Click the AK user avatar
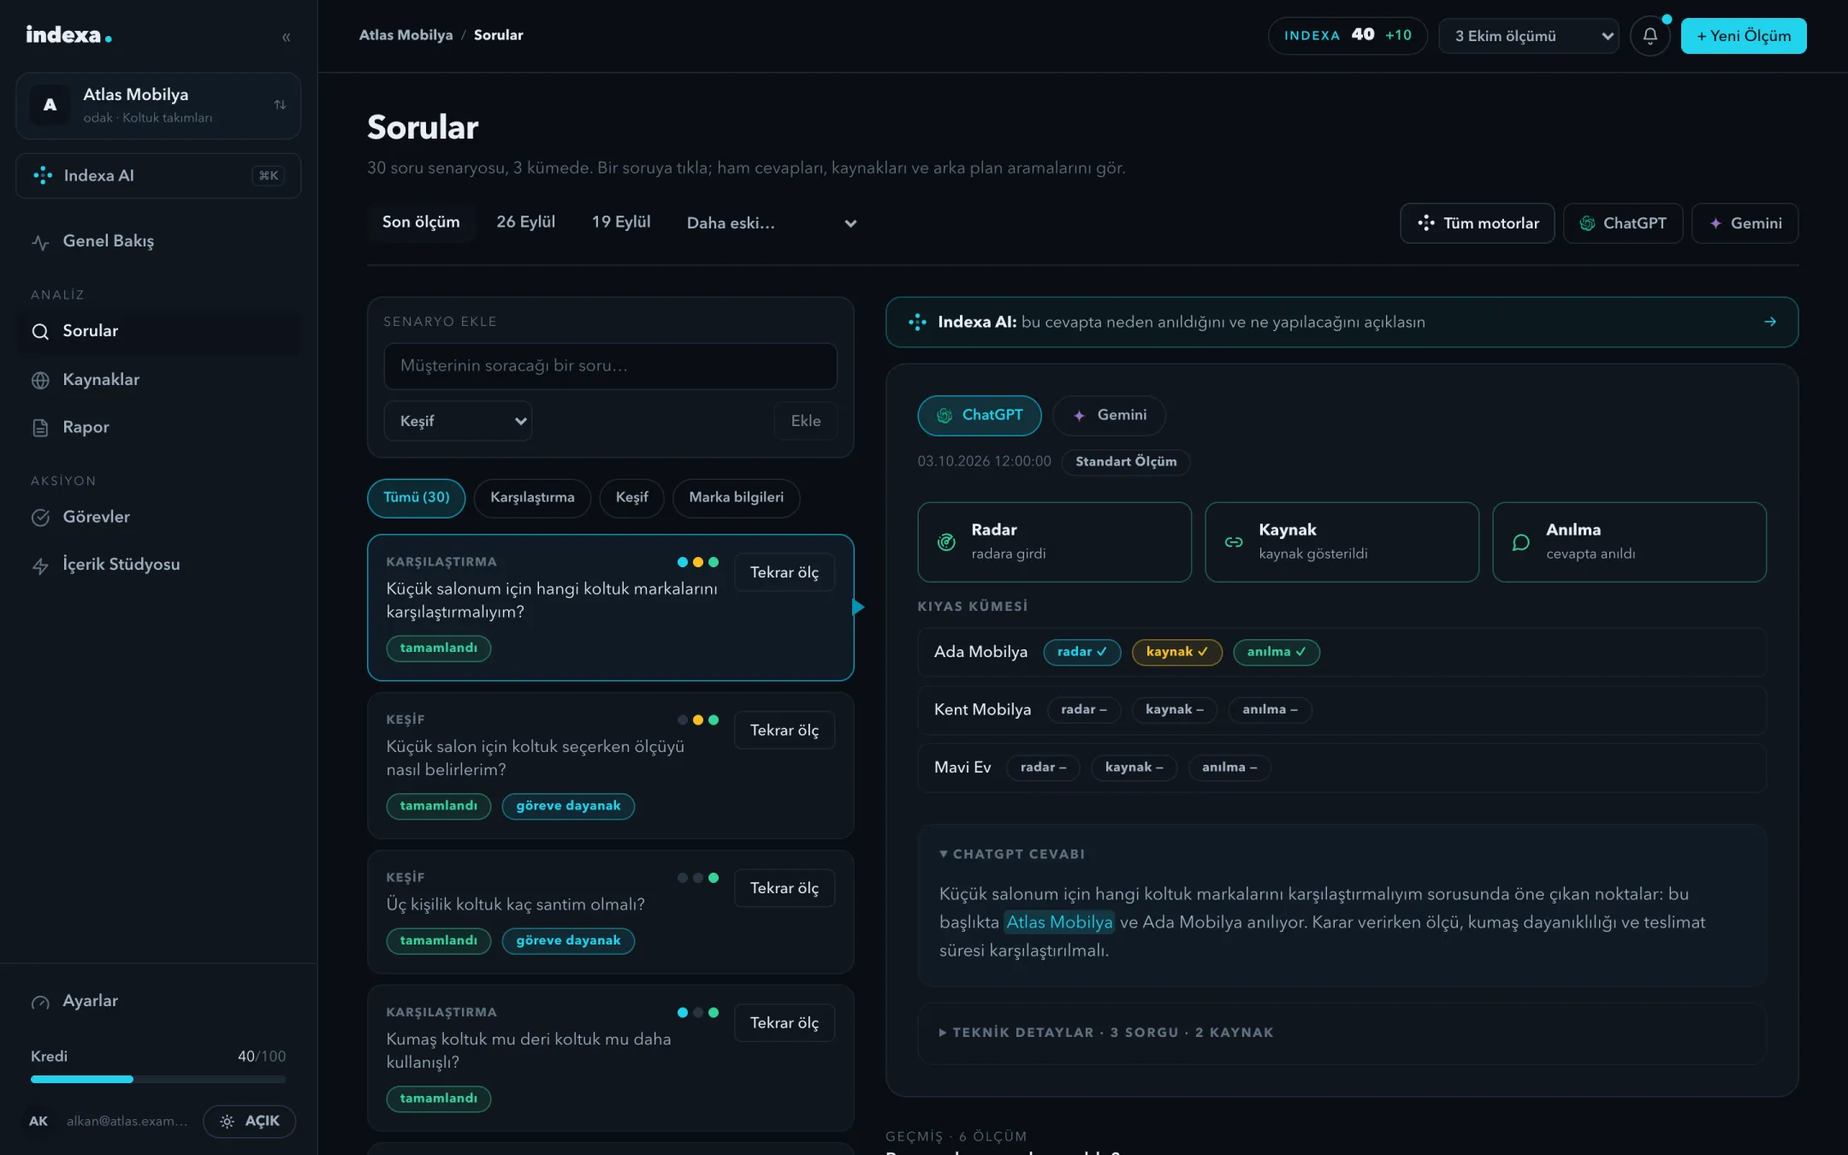Screen dimensions: 1848x1155 [x=38, y=1121]
